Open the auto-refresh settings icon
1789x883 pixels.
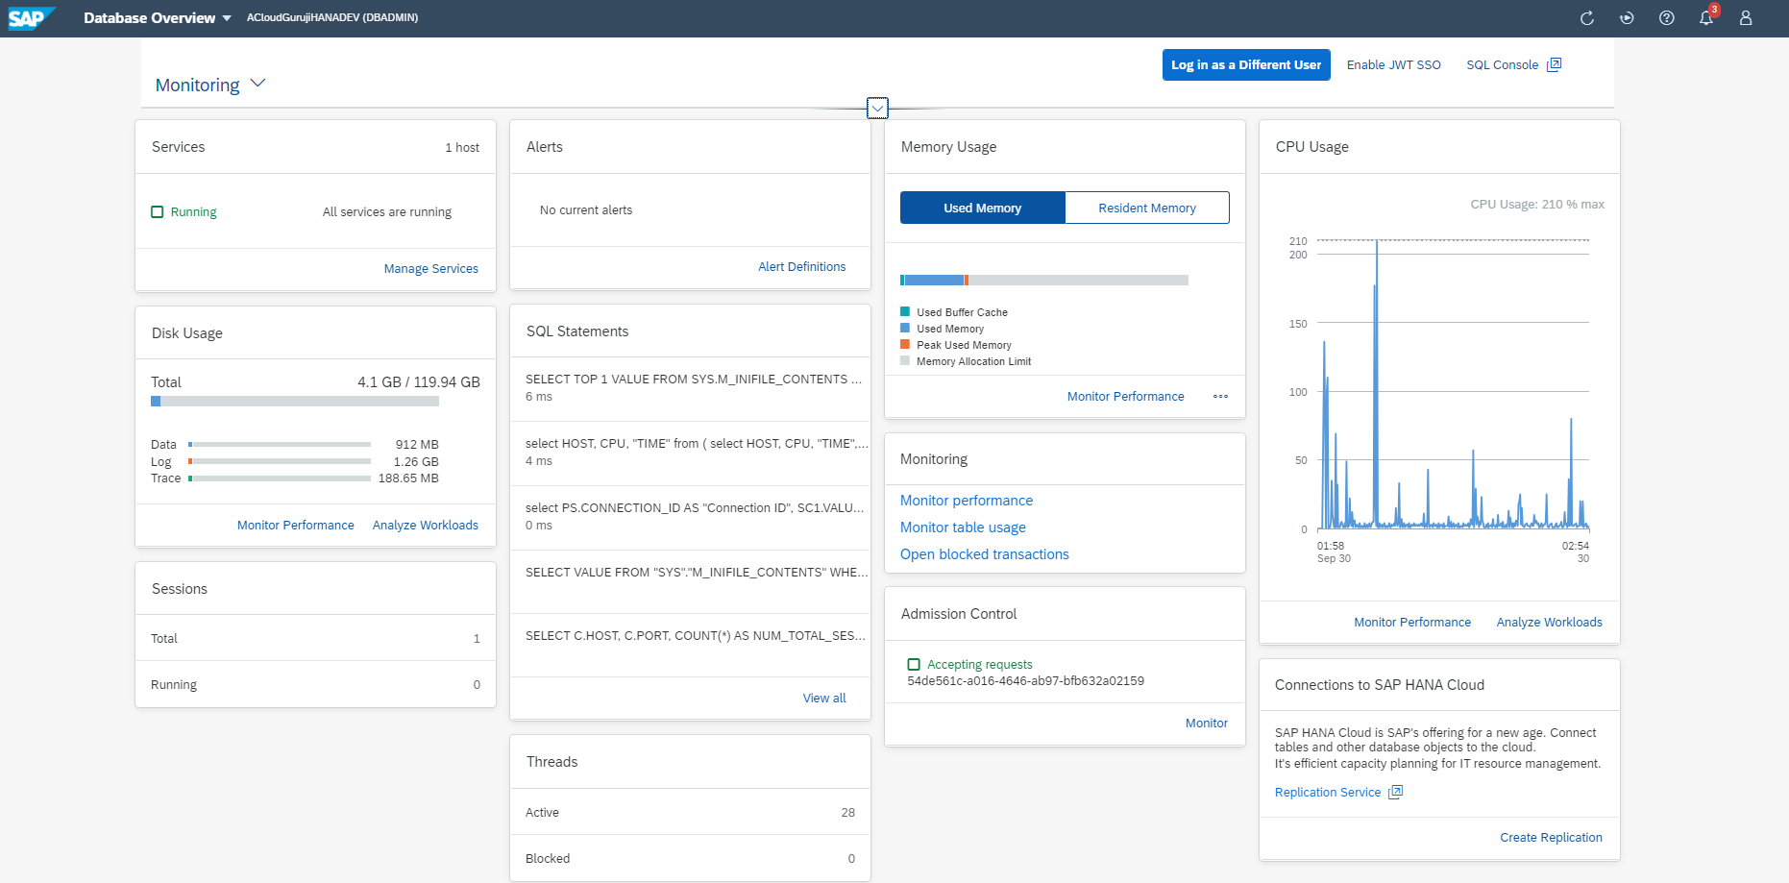pyautogui.click(x=1627, y=18)
